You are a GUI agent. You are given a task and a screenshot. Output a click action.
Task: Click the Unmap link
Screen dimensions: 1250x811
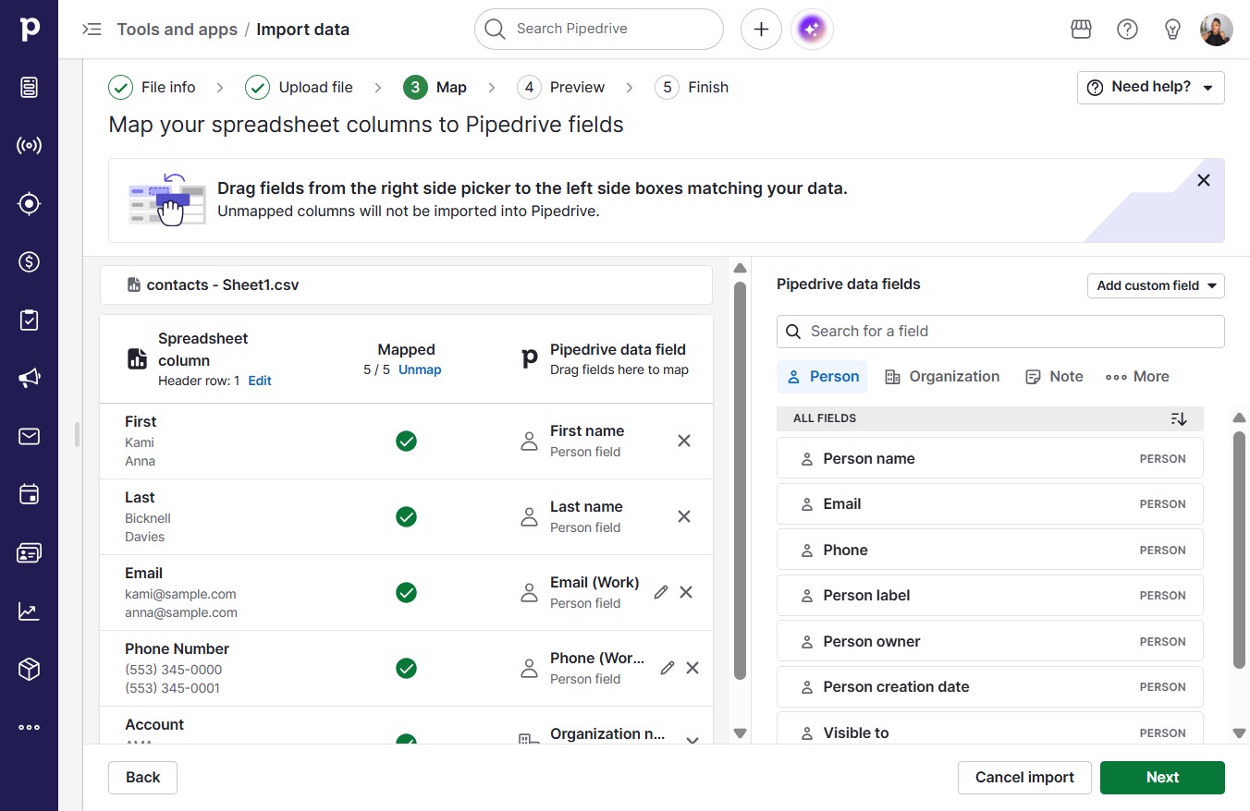420,369
